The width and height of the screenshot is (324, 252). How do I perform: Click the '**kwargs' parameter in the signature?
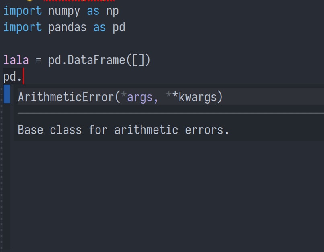(192, 97)
